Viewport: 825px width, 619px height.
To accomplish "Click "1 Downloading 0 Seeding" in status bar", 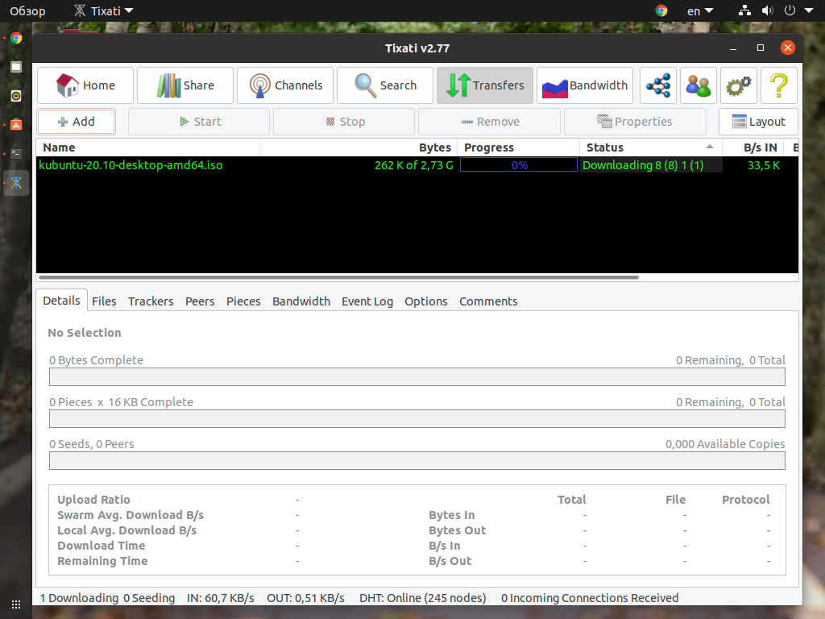I will tap(107, 598).
